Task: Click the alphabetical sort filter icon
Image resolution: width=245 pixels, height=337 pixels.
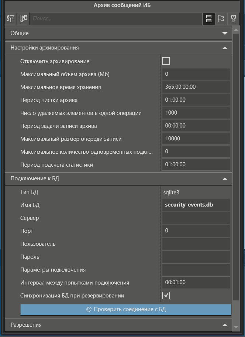Action: (x=11, y=18)
